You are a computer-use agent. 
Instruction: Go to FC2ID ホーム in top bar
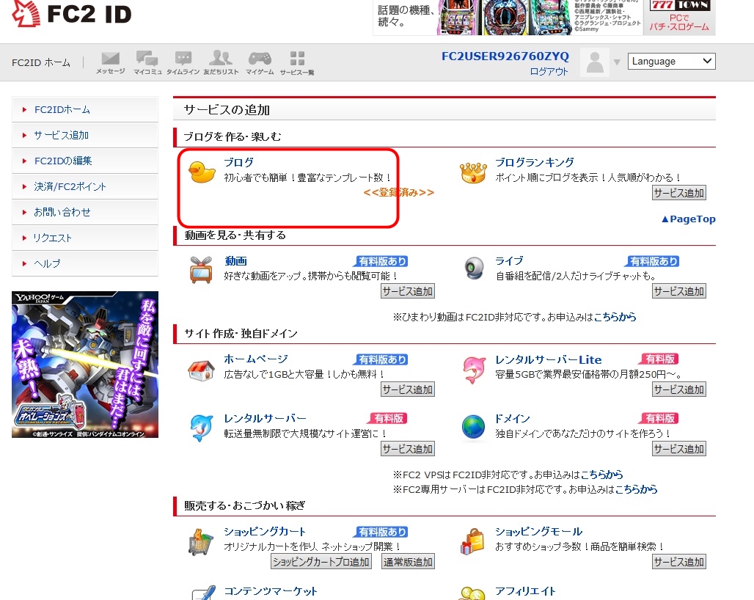[41, 62]
